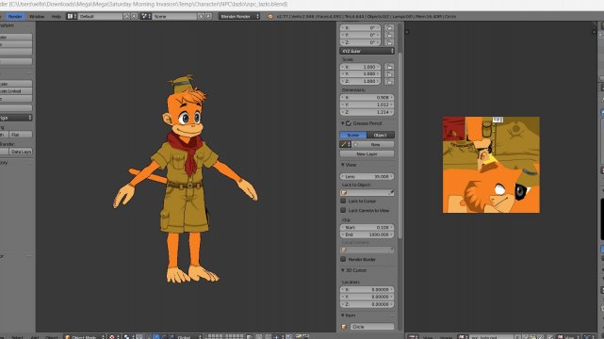Screen dimensions: 604x339
Task: Lock the rotation X axis
Action: tap(389, 27)
